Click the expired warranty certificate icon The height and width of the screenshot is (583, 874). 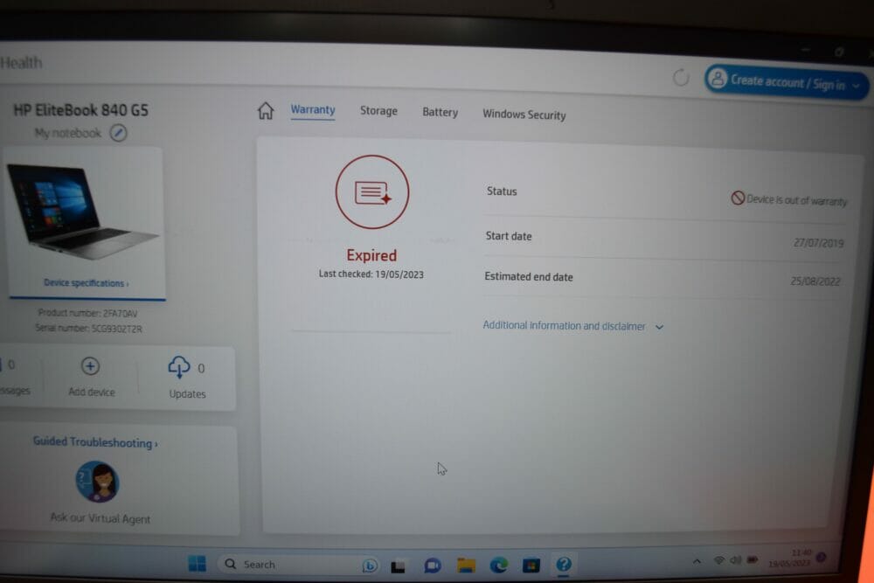[x=371, y=191]
